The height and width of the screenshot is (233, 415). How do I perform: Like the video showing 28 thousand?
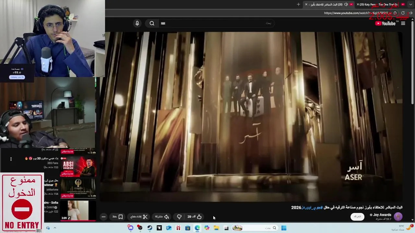coord(195,217)
